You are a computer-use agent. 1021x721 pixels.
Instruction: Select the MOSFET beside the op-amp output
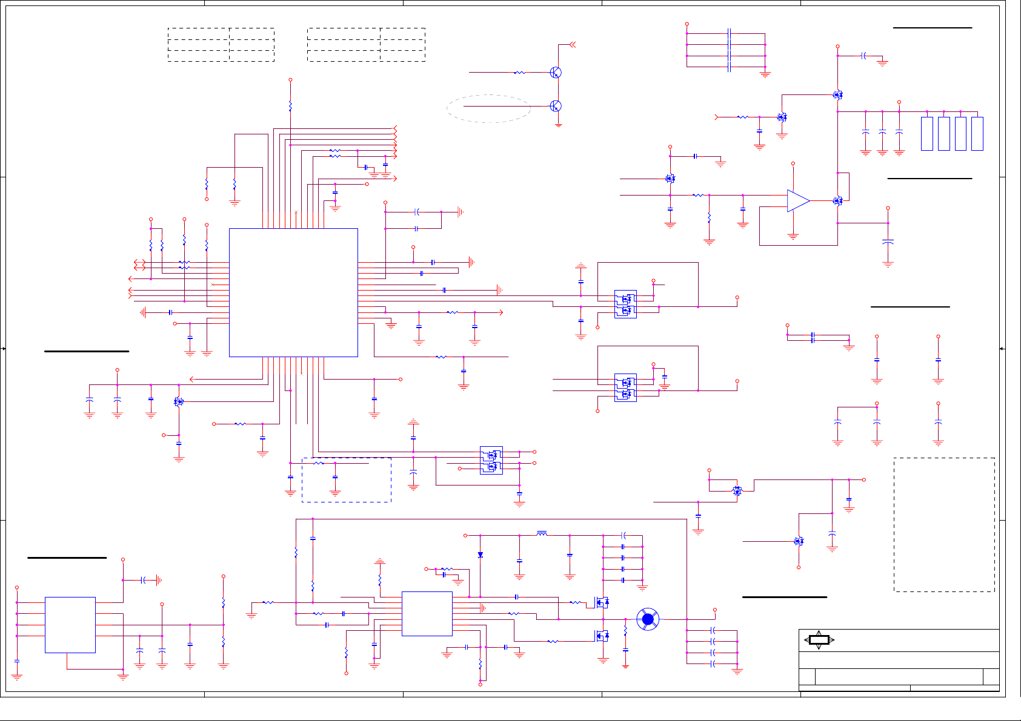coord(838,201)
